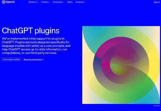Click the paragraph about initial plugin support
This screenshot has width=161, height=111.
(x=36, y=46)
